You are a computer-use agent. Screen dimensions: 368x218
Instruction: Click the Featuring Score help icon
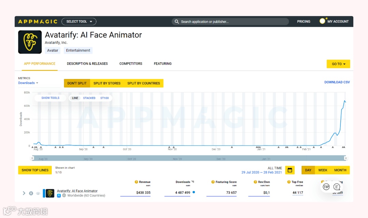coord(213,182)
